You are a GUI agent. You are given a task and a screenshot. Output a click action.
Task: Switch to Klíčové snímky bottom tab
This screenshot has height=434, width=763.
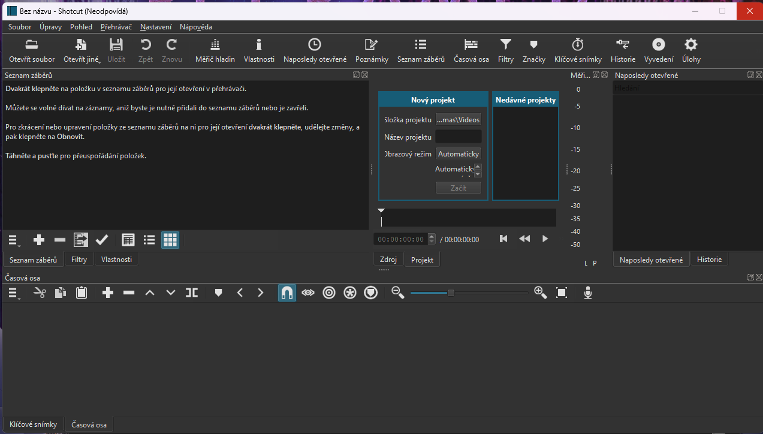(x=33, y=424)
